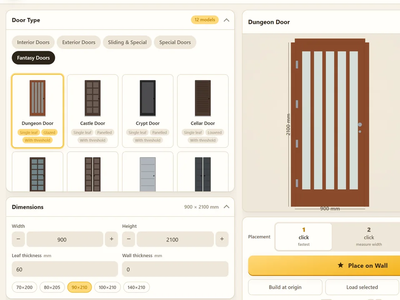Increase the door height
The image size is (400, 300).
pos(222,239)
